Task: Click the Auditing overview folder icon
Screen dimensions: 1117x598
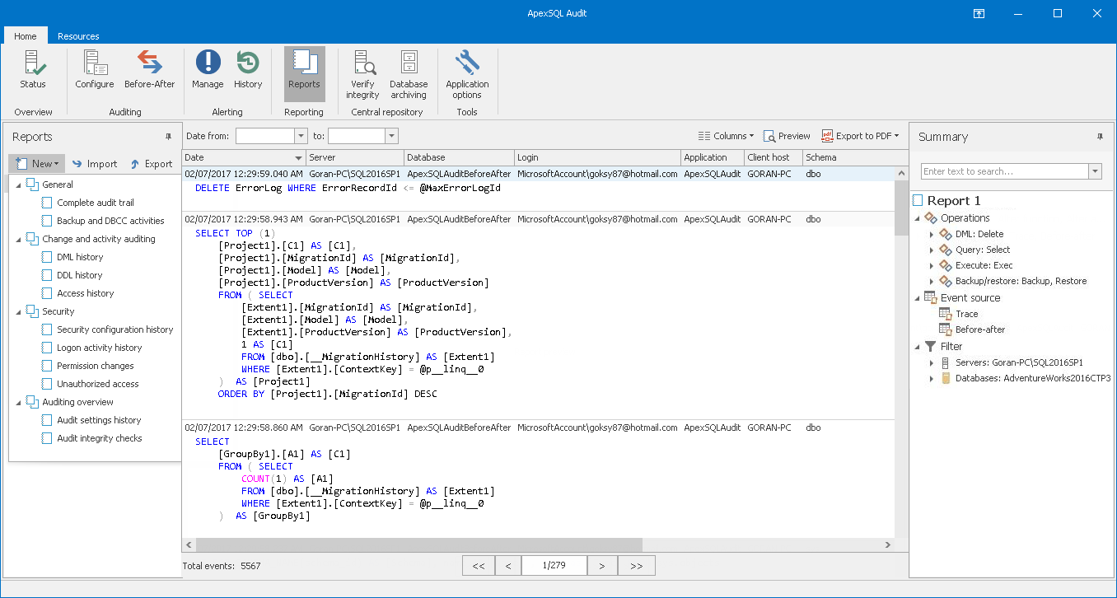Action: 32,402
